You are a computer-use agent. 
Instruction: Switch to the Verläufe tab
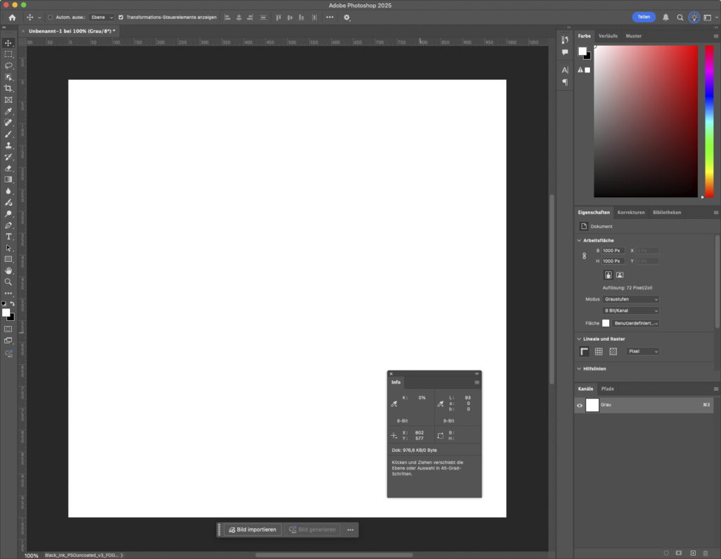point(608,36)
